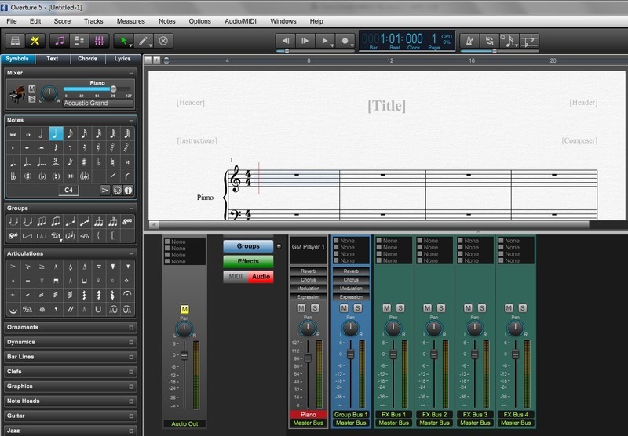
Task: Click the Groups button in the mixer
Action: coord(248,246)
